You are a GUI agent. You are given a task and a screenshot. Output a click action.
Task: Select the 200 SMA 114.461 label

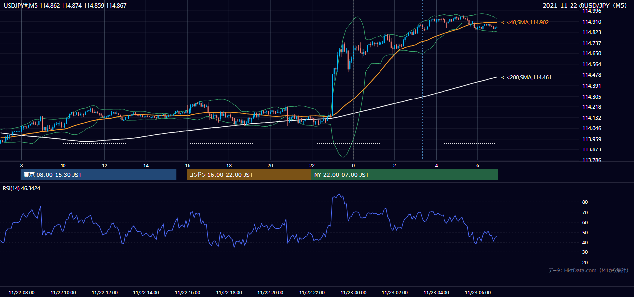click(526, 77)
